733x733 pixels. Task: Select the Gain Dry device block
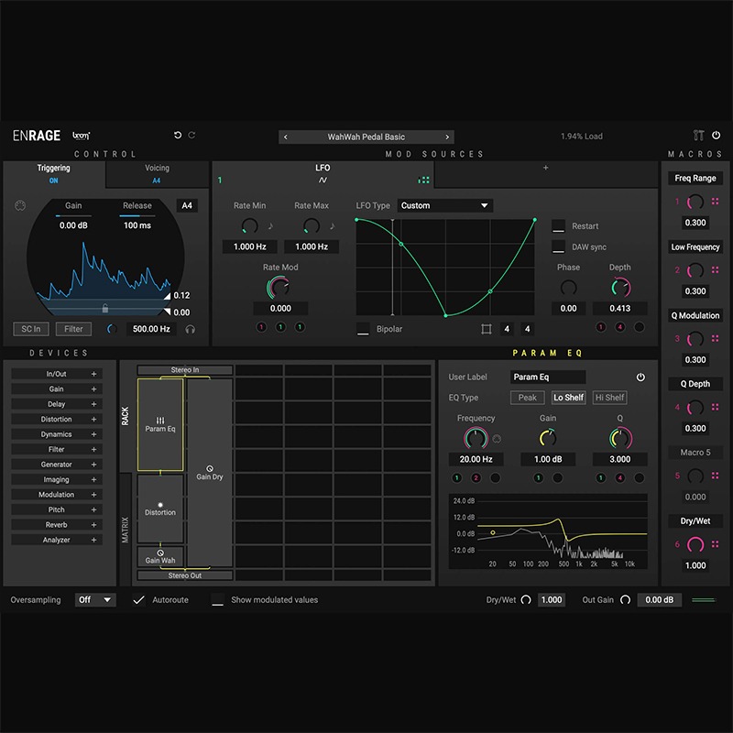click(x=210, y=473)
